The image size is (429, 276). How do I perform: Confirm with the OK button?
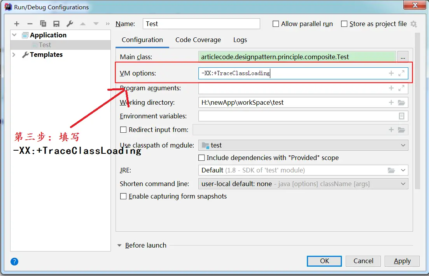[324, 261]
